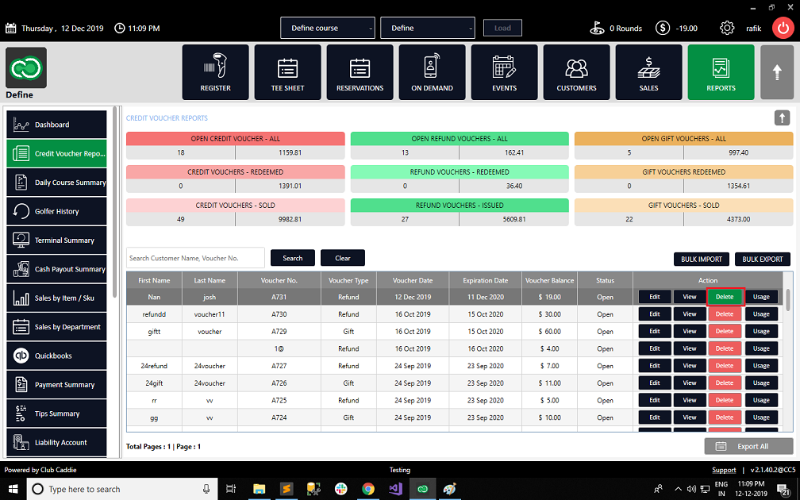Click the Export All button
This screenshot has width=800, height=500.
747,446
